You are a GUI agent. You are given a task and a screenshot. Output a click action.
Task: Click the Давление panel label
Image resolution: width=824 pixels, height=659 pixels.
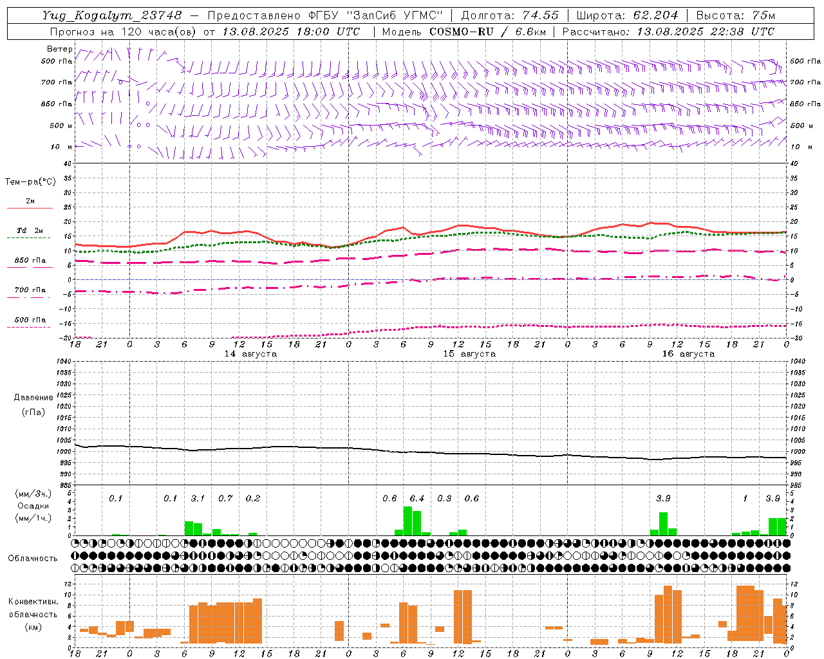(33, 398)
